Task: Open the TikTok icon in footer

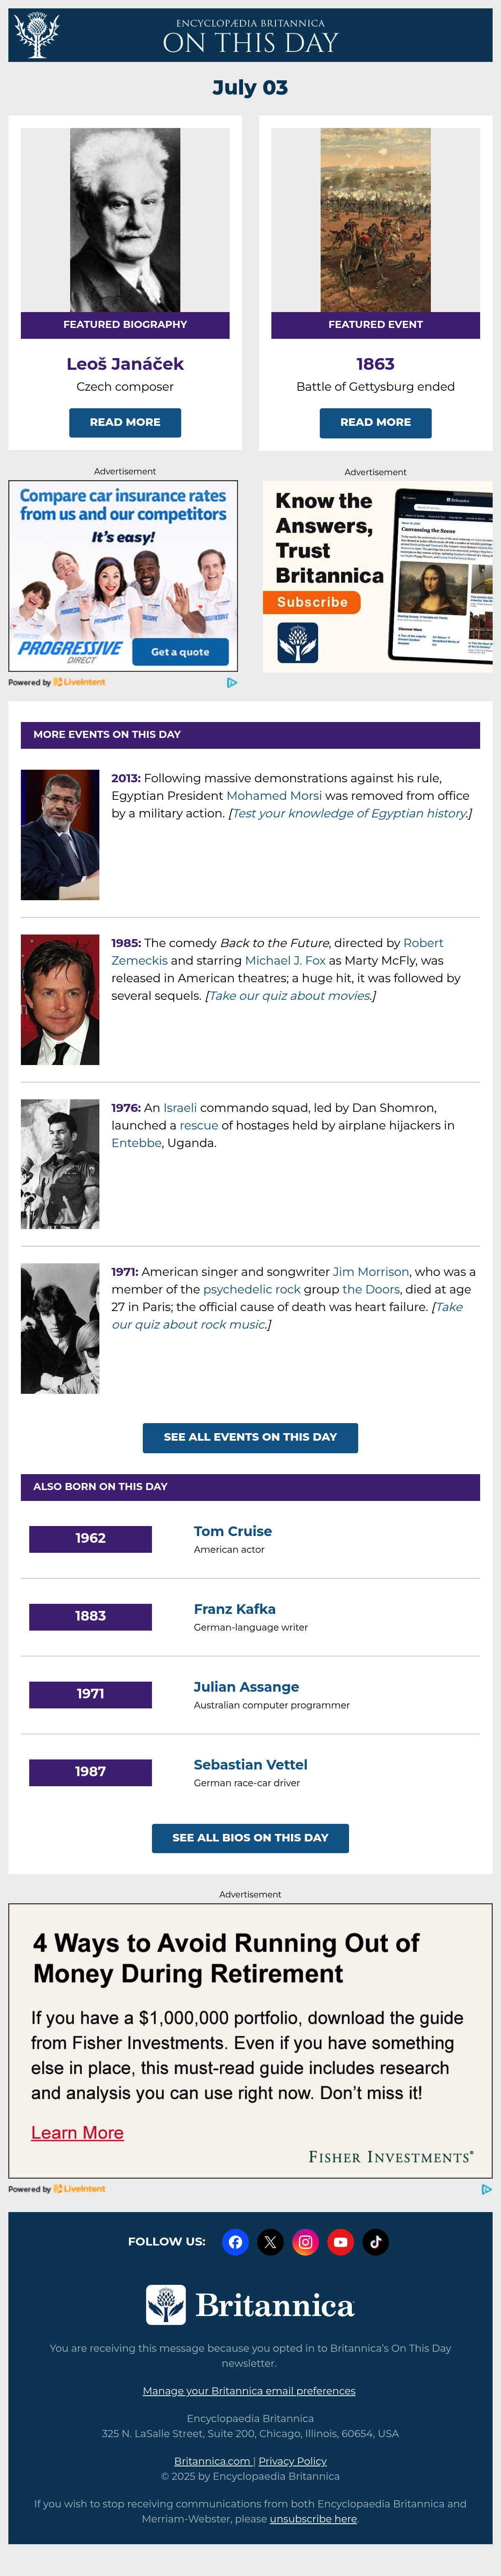Action: click(375, 2241)
